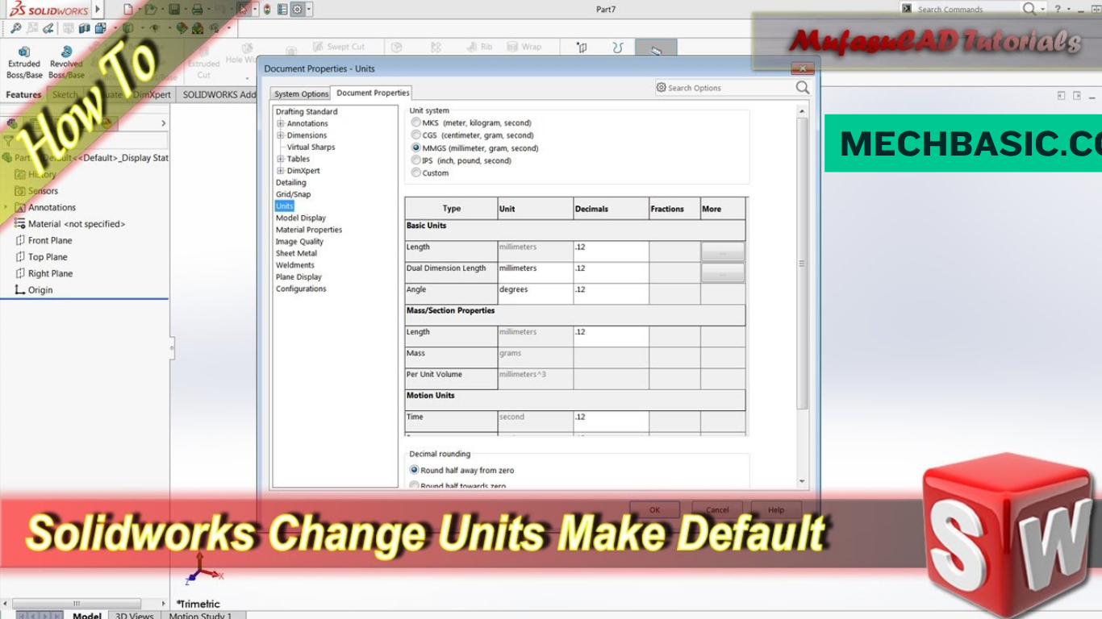Click the More button for Dual Dimension Length
Viewport: 1102px width, 619px height.
(722, 273)
